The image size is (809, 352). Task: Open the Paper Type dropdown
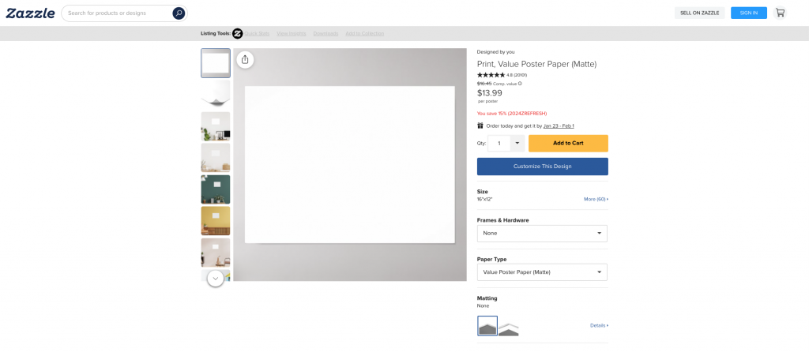pyautogui.click(x=542, y=272)
